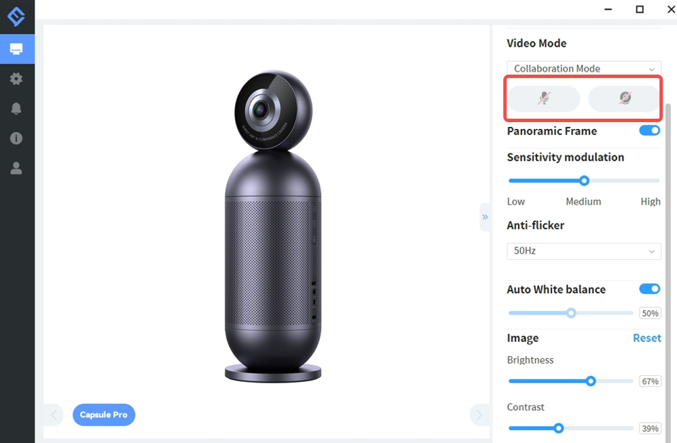The width and height of the screenshot is (677, 443).
Task: Go to next device with right arrow
Action: [x=479, y=415]
